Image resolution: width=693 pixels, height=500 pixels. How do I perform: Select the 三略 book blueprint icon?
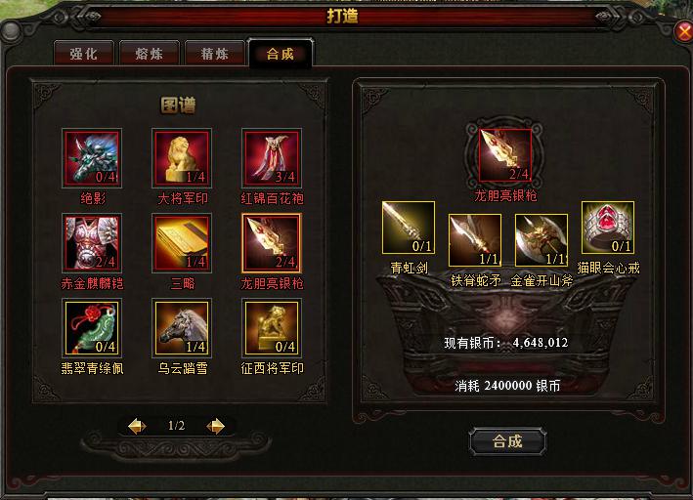[x=182, y=243]
